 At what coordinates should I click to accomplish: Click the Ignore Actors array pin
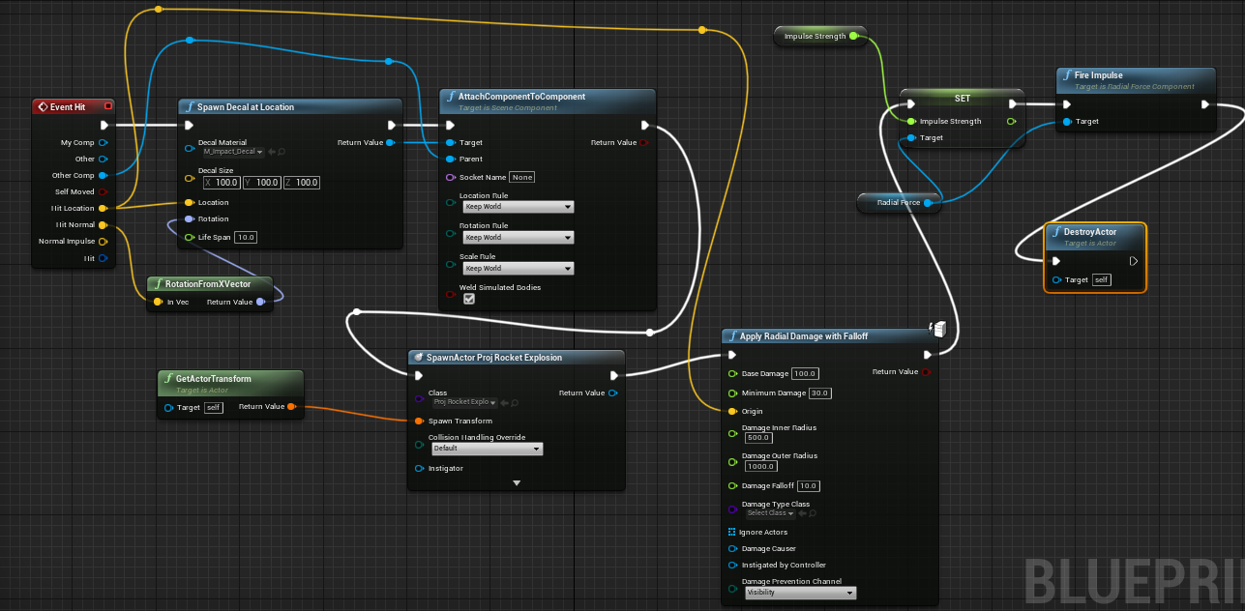pyautogui.click(x=732, y=532)
